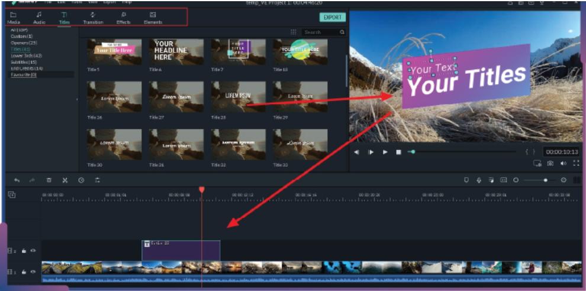
Task: Choose the Title 29 preset thumbnail
Action: click(301, 96)
